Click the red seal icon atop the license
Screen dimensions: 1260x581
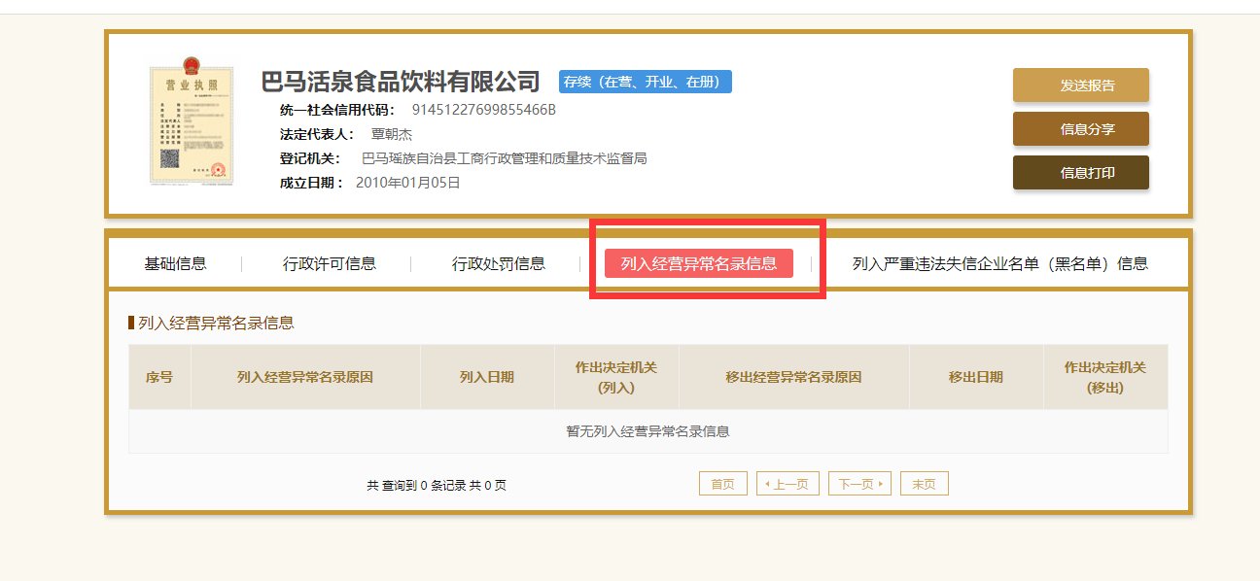193,67
